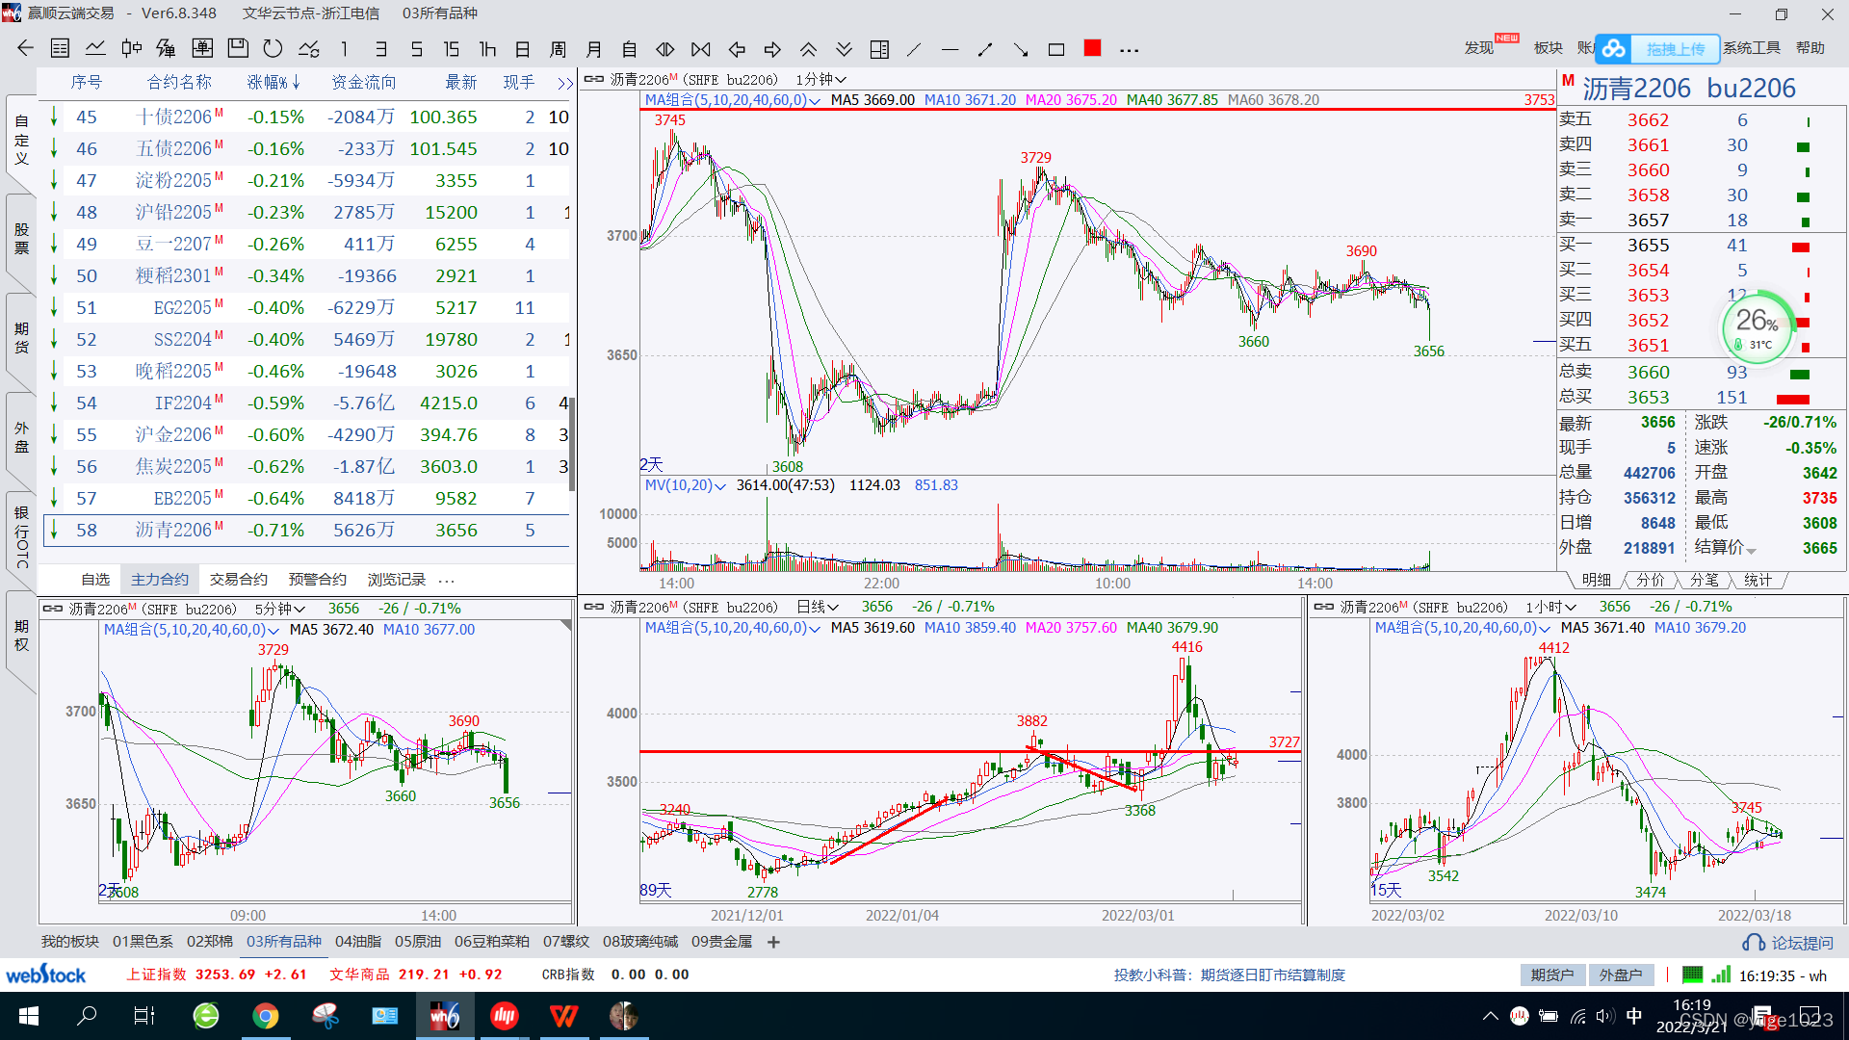Image resolution: width=1849 pixels, height=1040 pixels.
Task: Click the compress chart horizontally icon
Action: click(x=701, y=48)
